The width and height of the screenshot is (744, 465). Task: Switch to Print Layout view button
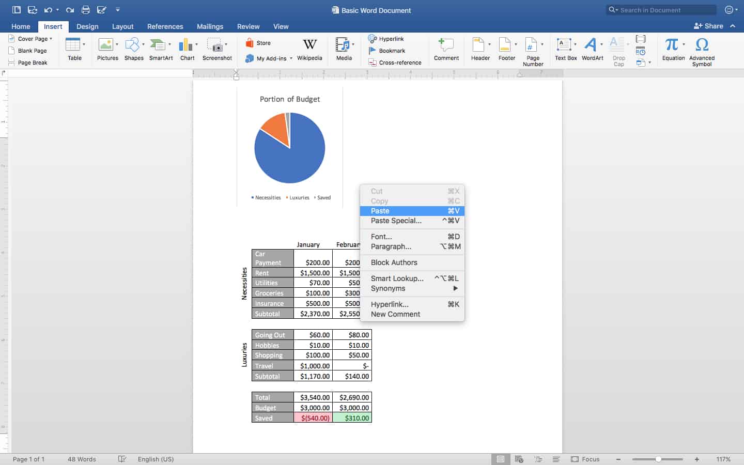(500, 459)
